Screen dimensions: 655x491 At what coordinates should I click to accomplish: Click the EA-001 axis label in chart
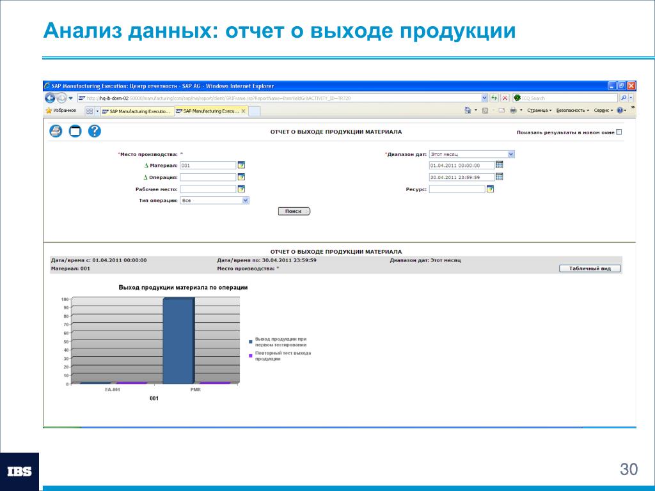tap(113, 389)
